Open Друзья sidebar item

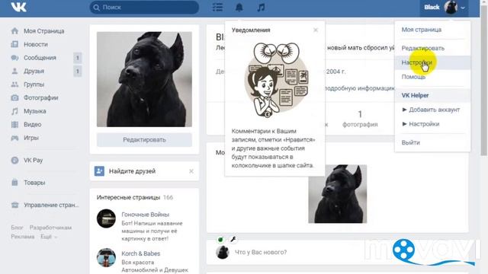click(34, 71)
